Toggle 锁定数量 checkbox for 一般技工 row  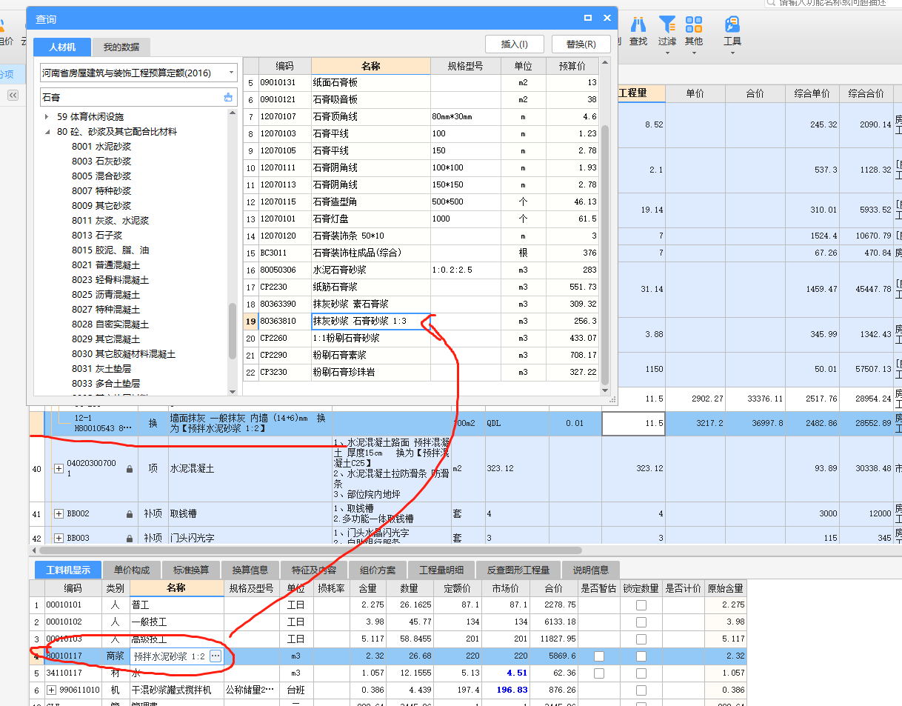[x=641, y=622]
